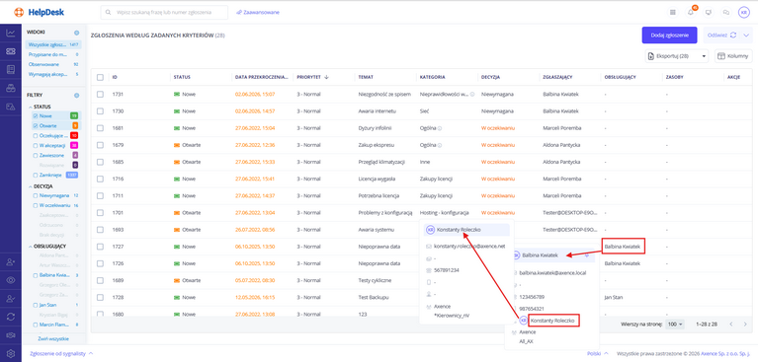Sort by the TEMAT column header
758x362 pixels.
(365, 77)
